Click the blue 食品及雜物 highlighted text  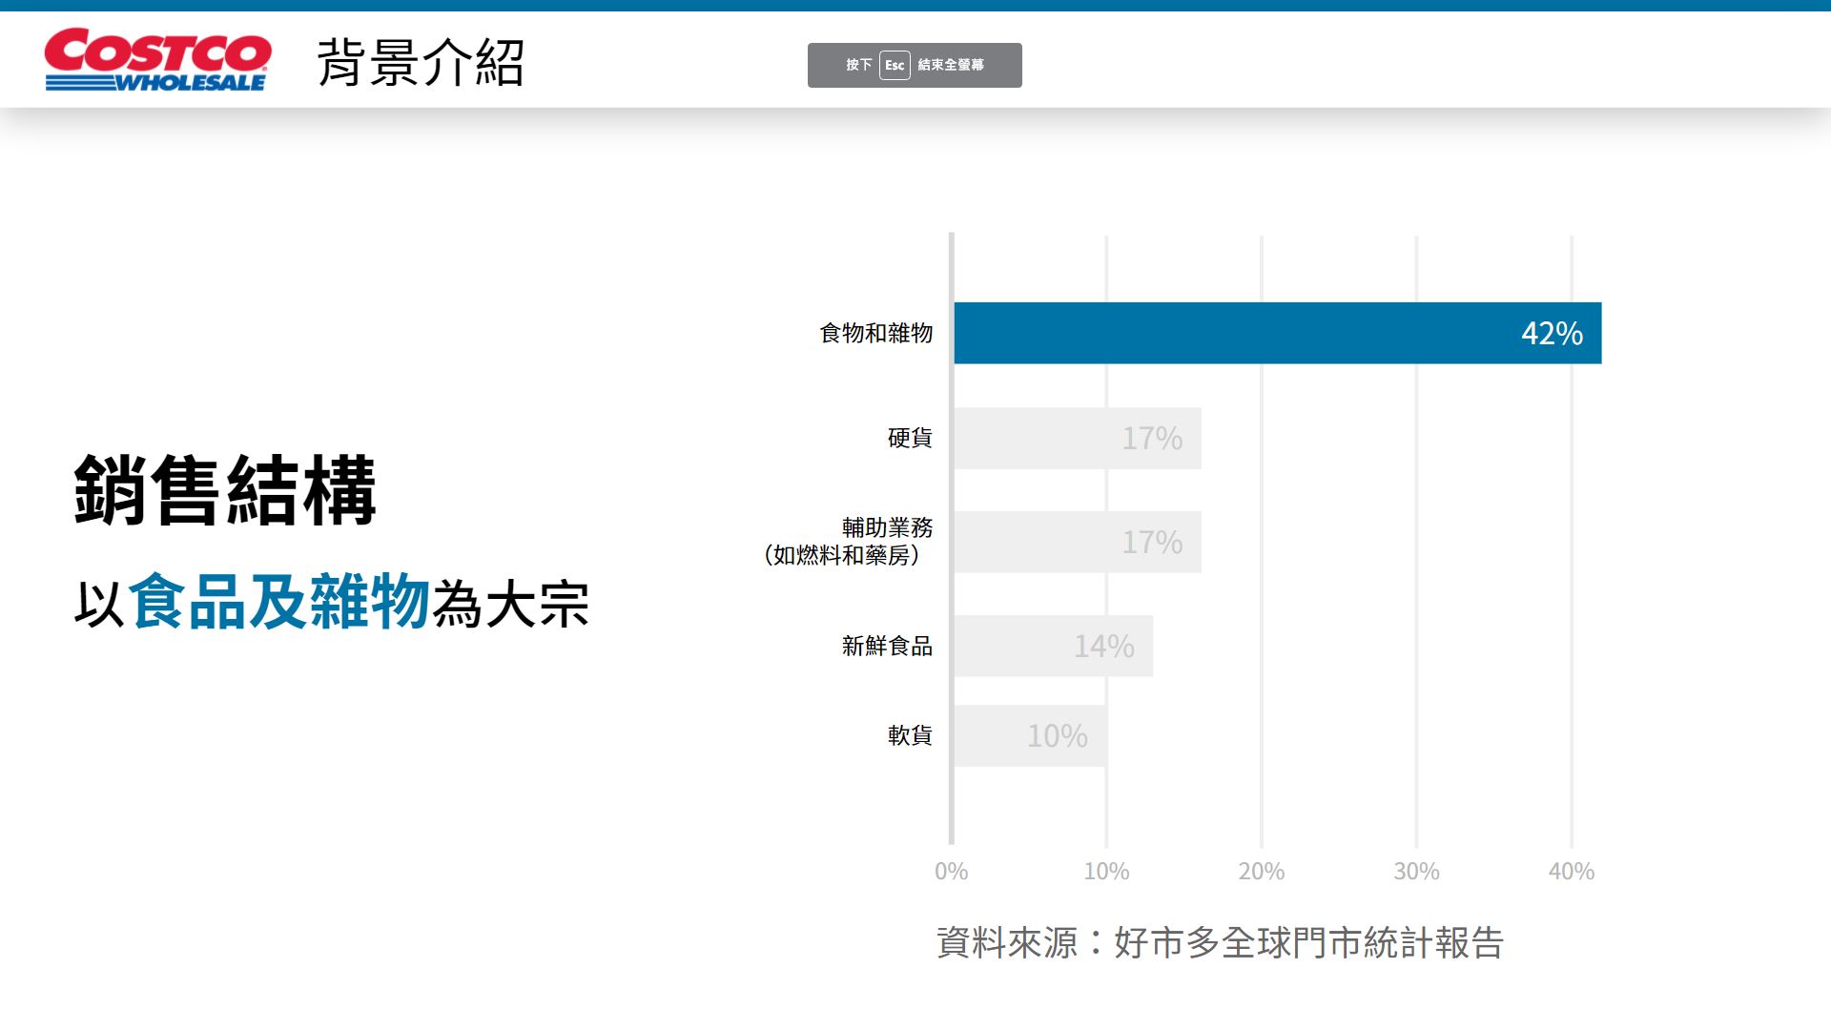point(278,602)
